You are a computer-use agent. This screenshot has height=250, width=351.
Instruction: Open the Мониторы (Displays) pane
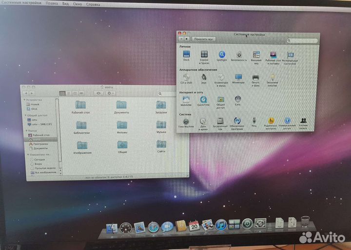pos(238,77)
